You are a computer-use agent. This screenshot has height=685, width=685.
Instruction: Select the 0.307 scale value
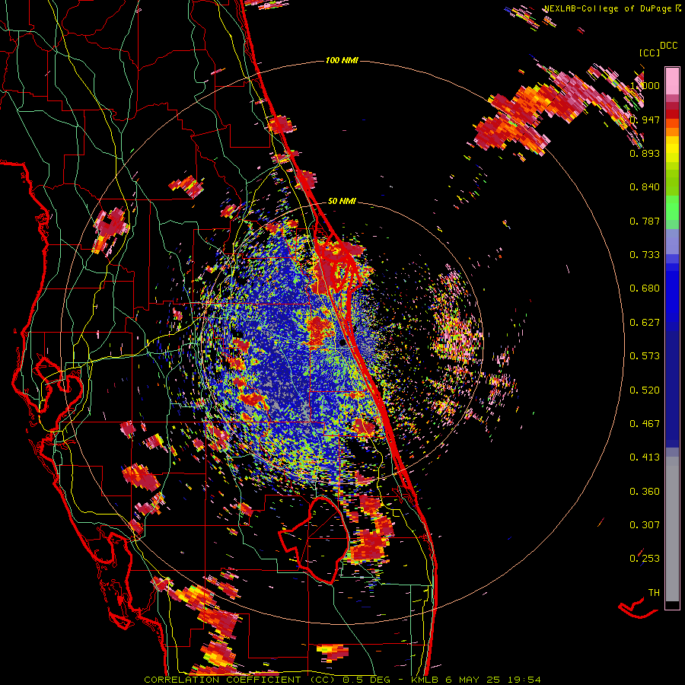645,525
